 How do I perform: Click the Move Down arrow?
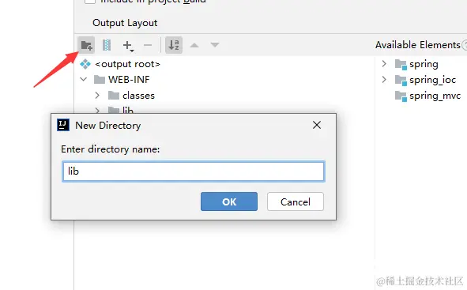[x=215, y=45]
